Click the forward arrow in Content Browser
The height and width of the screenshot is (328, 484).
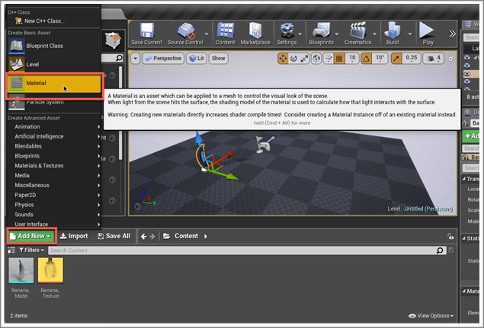coord(152,237)
